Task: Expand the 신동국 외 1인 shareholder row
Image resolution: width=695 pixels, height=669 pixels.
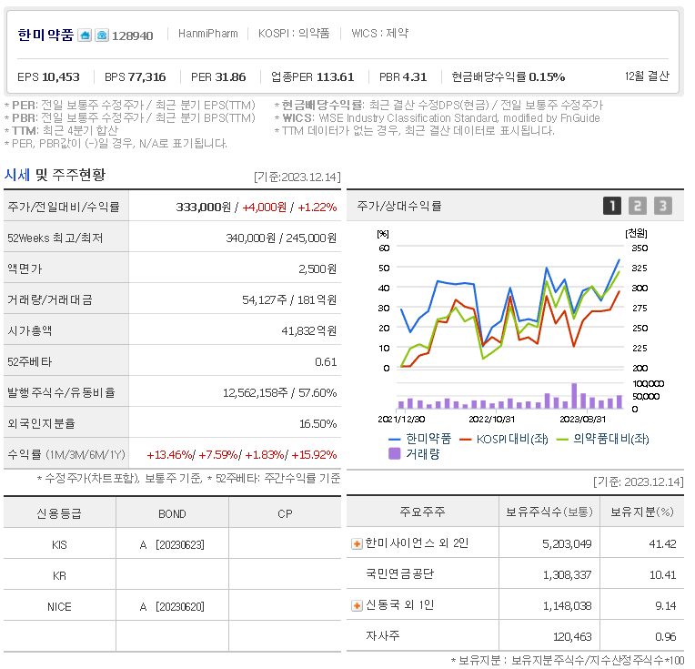Action: (357, 605)
